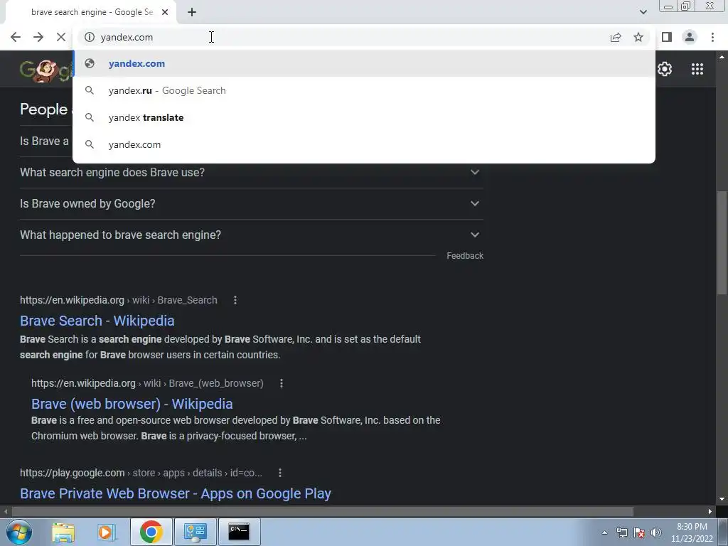
Task: Open Brave (web browser) - Wikipedia result
Action: [132, 404]
